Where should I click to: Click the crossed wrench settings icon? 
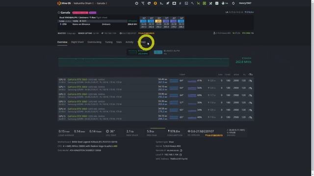[x=210, y=3]
